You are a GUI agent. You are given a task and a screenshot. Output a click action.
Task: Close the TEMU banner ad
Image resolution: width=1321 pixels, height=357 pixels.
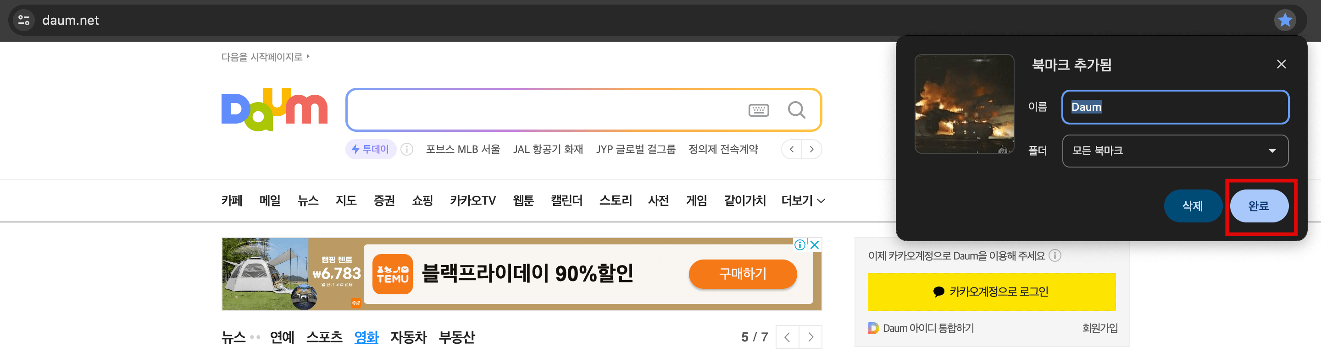[x=814, y=244]
